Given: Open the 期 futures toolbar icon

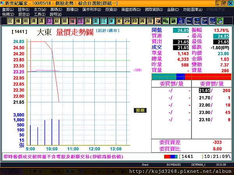Looking at the screenshot, I should [26, 21].
